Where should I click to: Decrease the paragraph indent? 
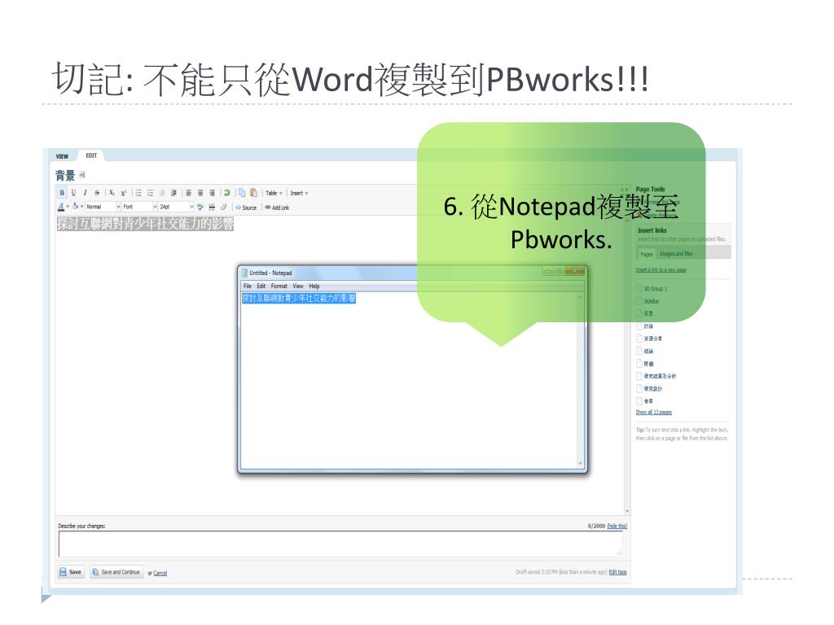point(162,193)
